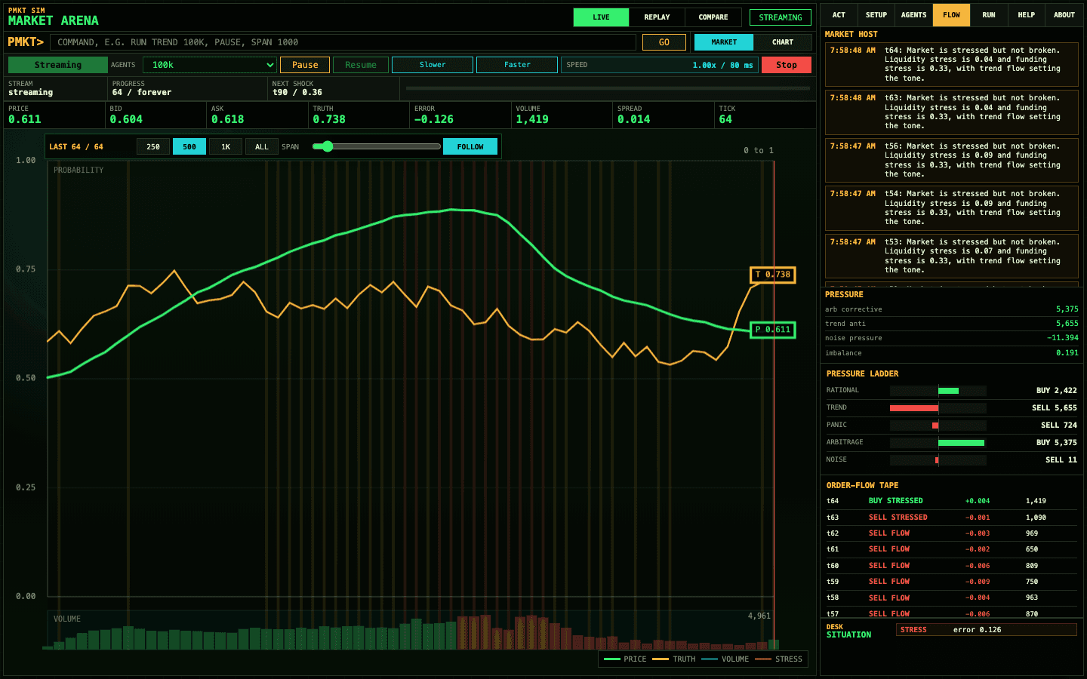Viewport: 1087px width, 679px height.
Task: Select the t64 market host message
Action: point(952,65)
